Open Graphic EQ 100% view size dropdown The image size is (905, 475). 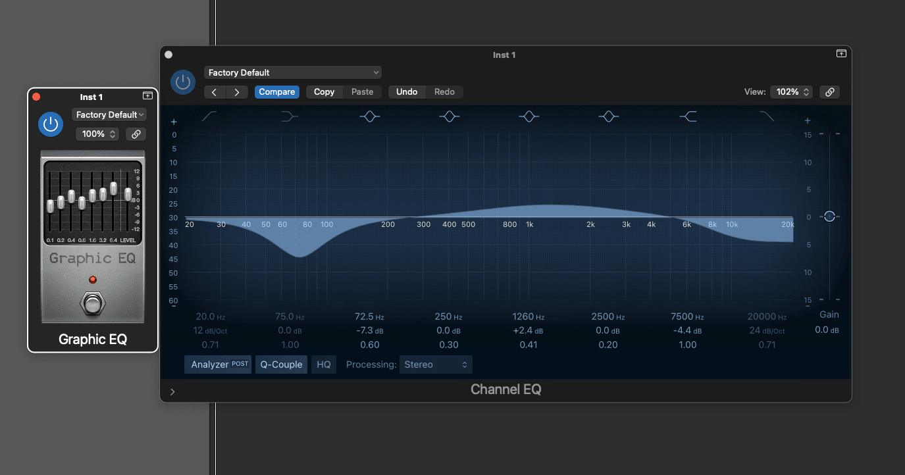pos(97,134)
